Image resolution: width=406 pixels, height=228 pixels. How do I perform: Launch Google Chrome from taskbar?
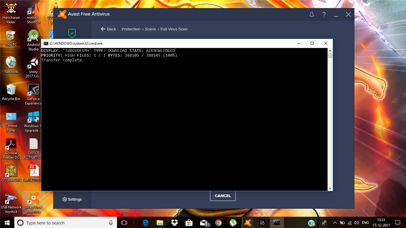[x=218, y=222]
